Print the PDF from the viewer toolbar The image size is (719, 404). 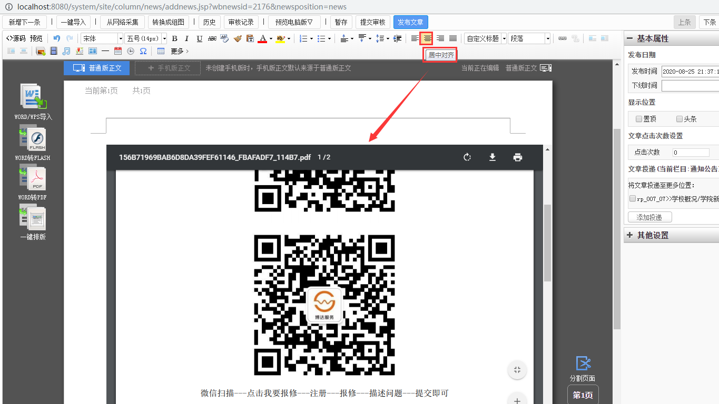pos(518,157)
